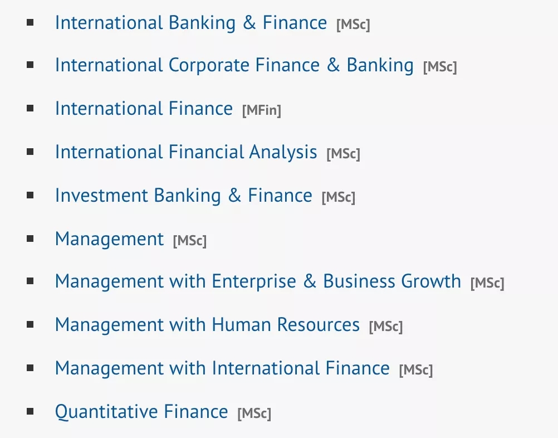Click MSc label next to Management with Human Resources
The width and height of the screenshot is (558, 438).
[x=385, y=327]
